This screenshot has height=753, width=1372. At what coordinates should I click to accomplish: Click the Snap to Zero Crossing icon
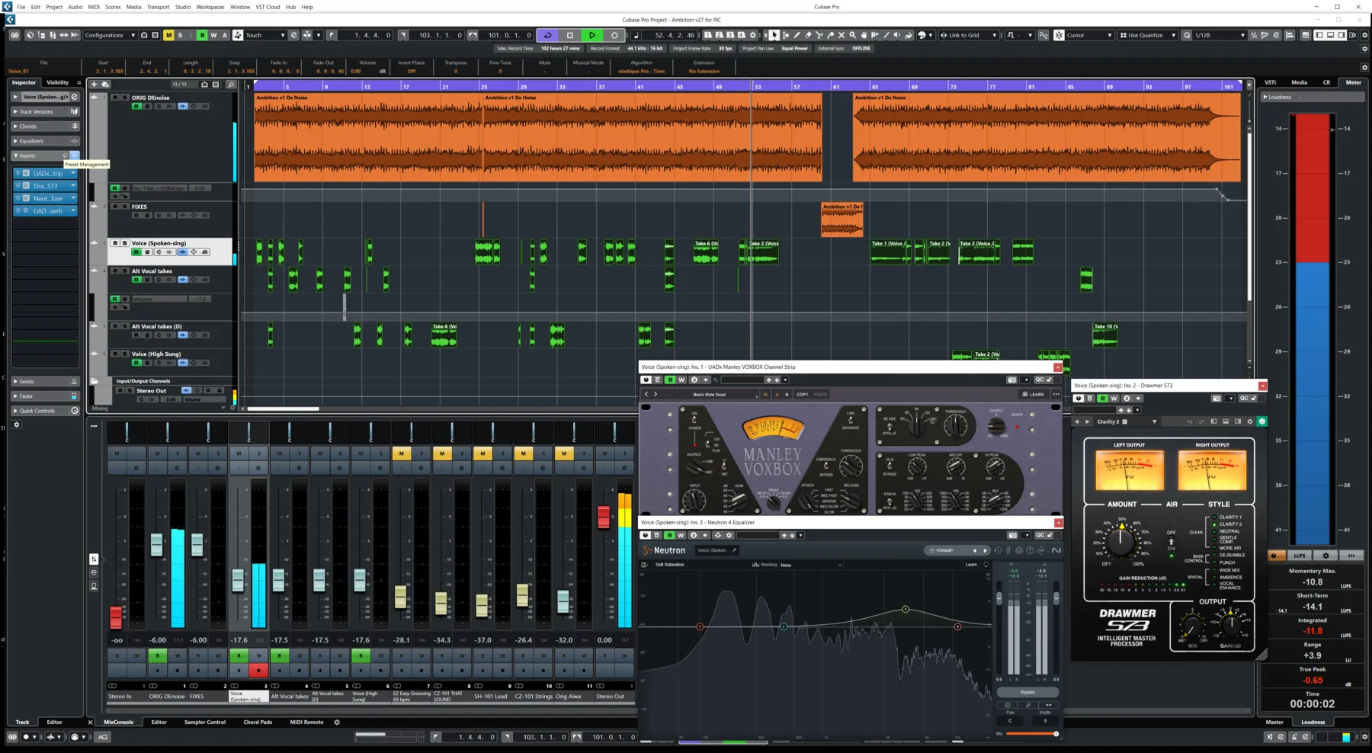(x=1043, y=35)
